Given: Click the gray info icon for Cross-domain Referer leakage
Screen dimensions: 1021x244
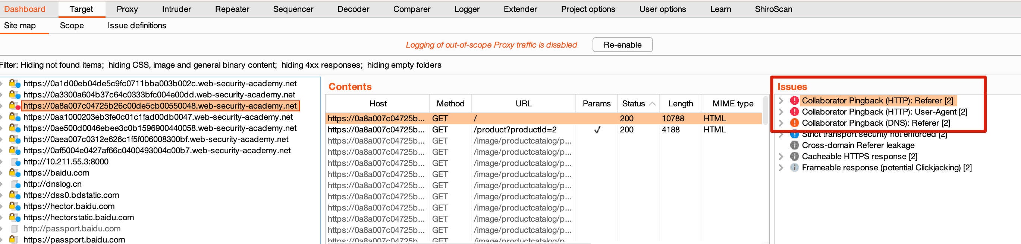Looking at the screenshot, I should pos(794,145).
